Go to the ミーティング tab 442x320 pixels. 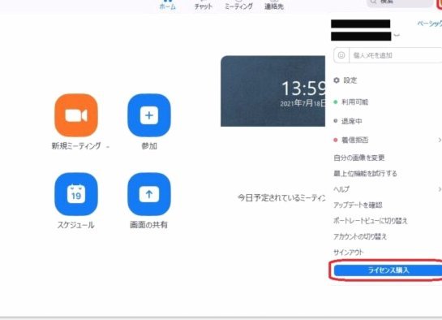tap(238, 5)
